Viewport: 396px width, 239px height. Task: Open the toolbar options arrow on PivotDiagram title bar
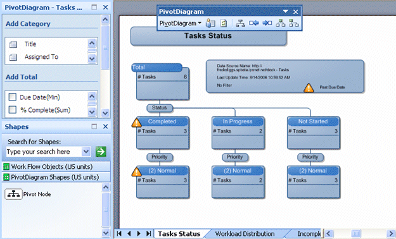[x=285, y=11]
